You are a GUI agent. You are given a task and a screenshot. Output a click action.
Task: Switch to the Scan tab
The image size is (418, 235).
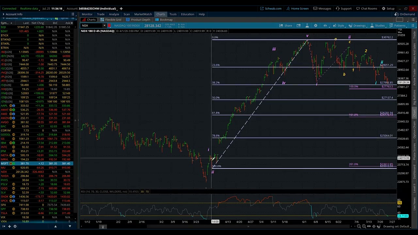[x=127, y=14]
